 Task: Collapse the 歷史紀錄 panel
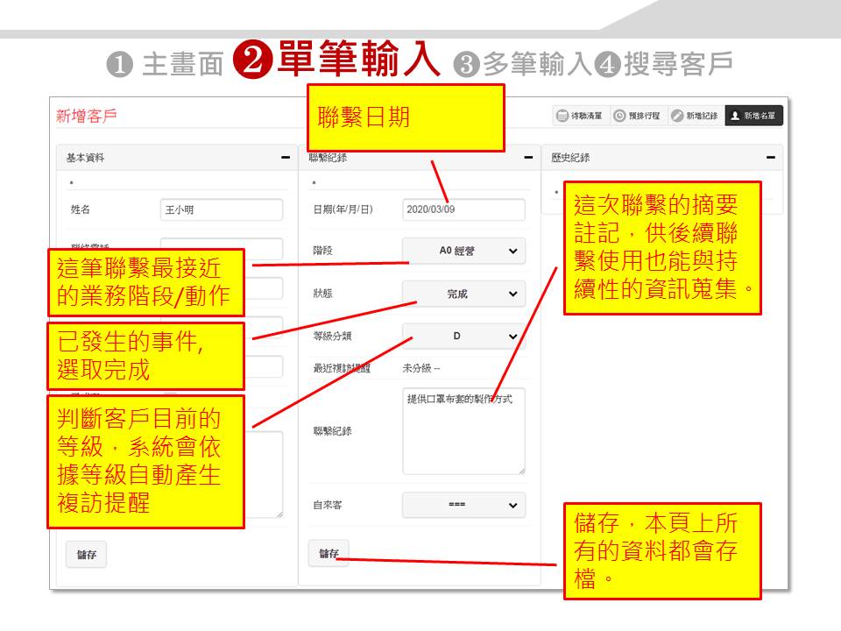point(771,158)
